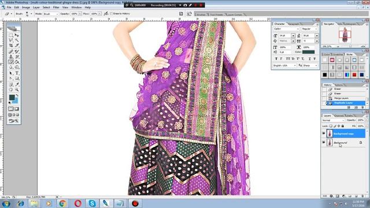Image resolution: width=370 pixels, height=208 pixels.
Task: Open the Opacity slider arrow in options bar
Action: 80,14
